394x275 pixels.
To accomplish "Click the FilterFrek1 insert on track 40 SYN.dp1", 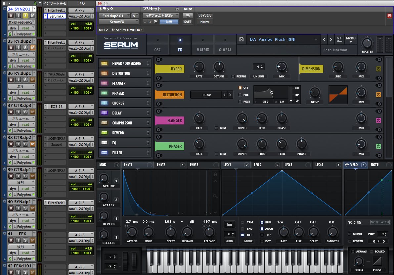I will [x=55, y=203].
